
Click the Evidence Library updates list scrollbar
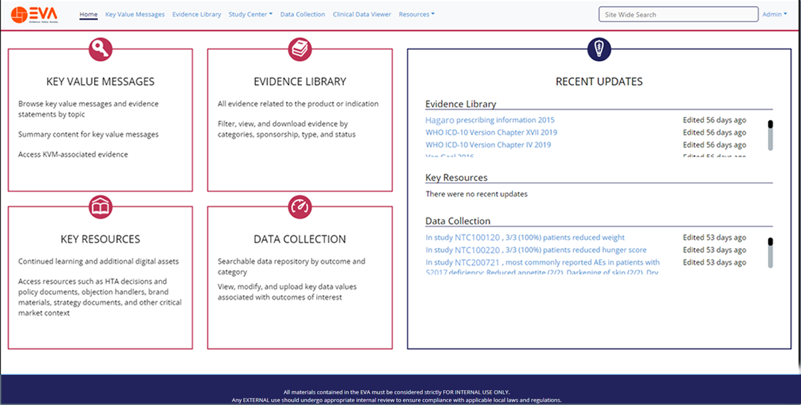pos(770,135)
